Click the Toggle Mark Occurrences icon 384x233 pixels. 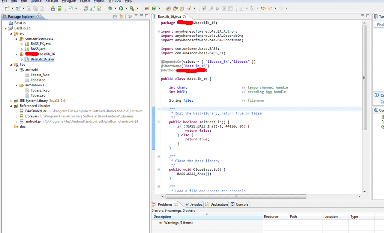[x=211, y=9]
